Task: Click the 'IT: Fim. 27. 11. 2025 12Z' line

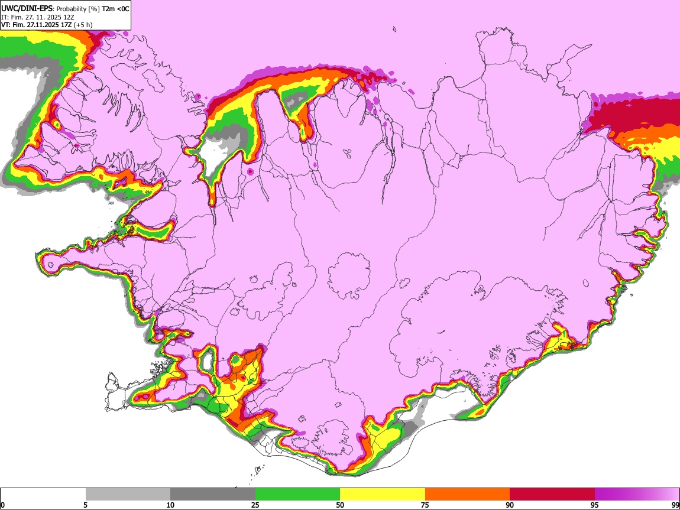Action: click(38, 17)
